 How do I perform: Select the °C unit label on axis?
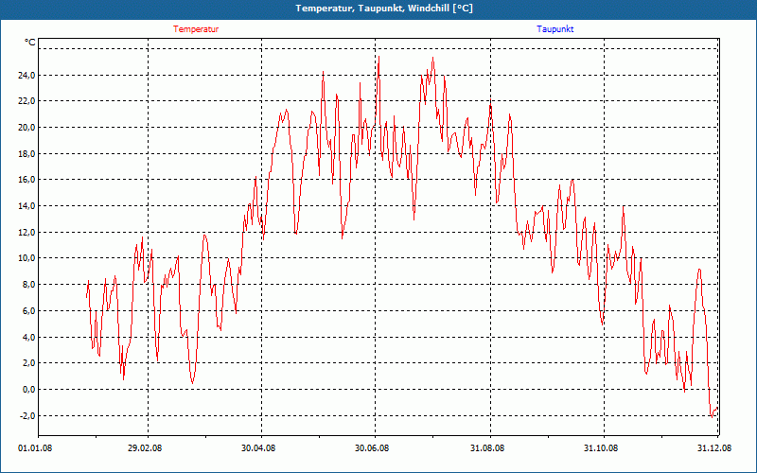[x=30, y=43]
